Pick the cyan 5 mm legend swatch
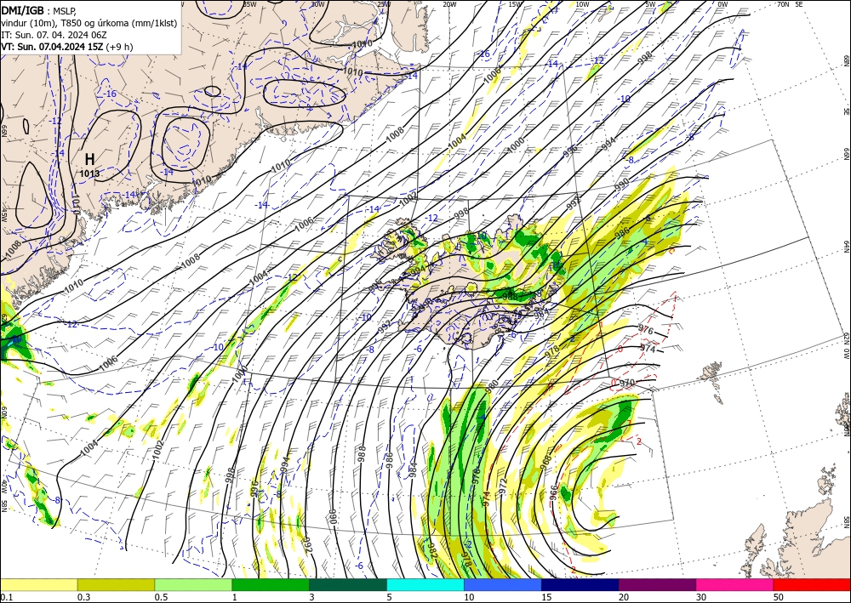Viewport: 851px width, 603px height. (x=425, y=584)
